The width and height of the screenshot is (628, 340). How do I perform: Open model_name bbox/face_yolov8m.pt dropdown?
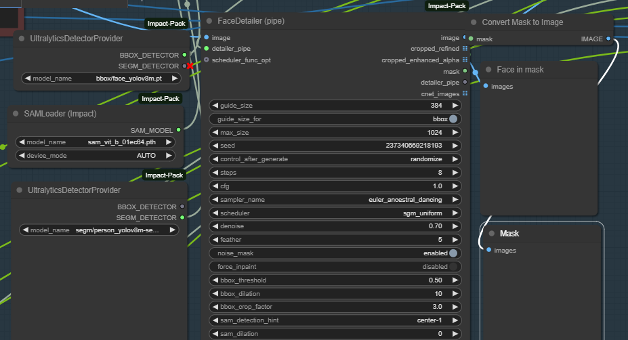pos(101,79)
